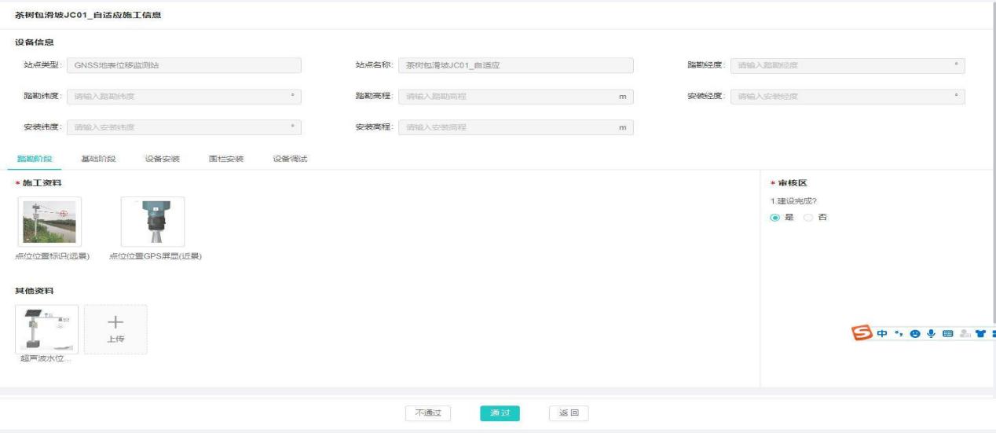
Task: Open the emoji smiley icon in IME bar
Action: point(915,333)
